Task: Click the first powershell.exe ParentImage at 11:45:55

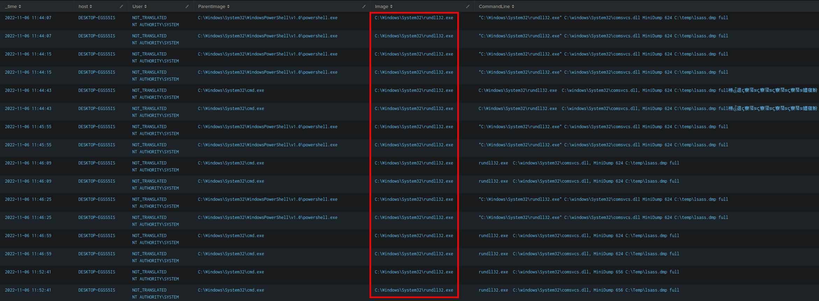Action: coord(267,127)
